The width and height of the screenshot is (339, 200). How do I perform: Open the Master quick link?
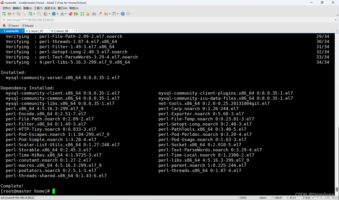(x=28, y=26)
